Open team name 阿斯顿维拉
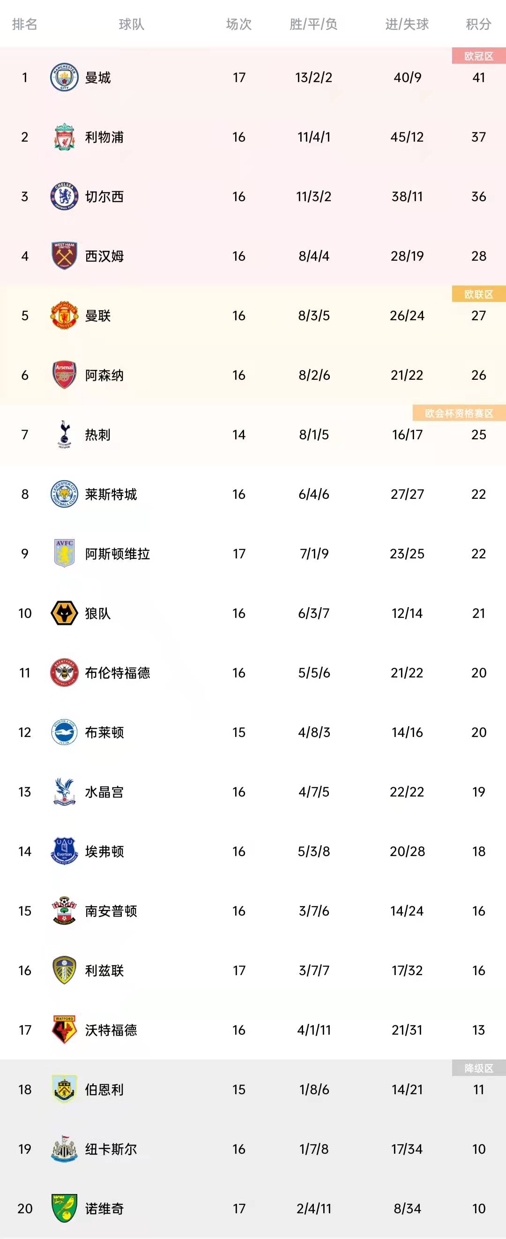Viewport: 506px width, 1239px height. click(118, 554)
